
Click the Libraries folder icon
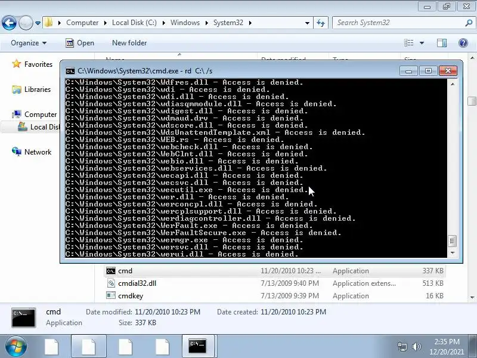pyautogui.click(x=17, y=89)
